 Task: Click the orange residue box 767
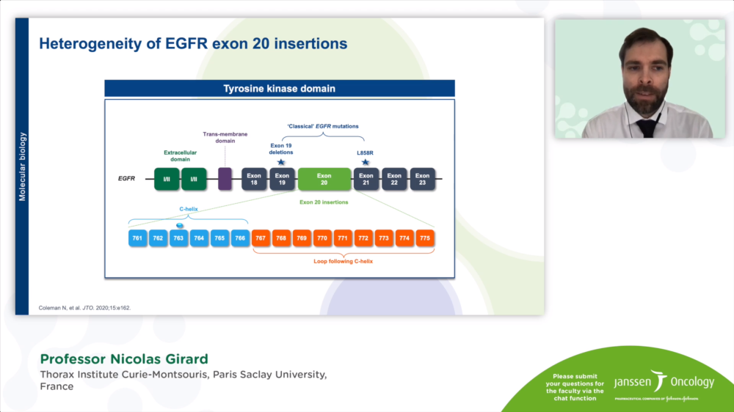[x=261, y=238]
